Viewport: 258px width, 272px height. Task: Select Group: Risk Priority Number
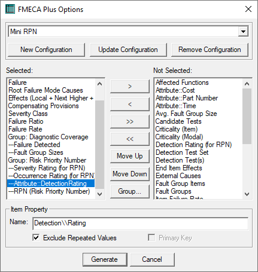(51, 160)
